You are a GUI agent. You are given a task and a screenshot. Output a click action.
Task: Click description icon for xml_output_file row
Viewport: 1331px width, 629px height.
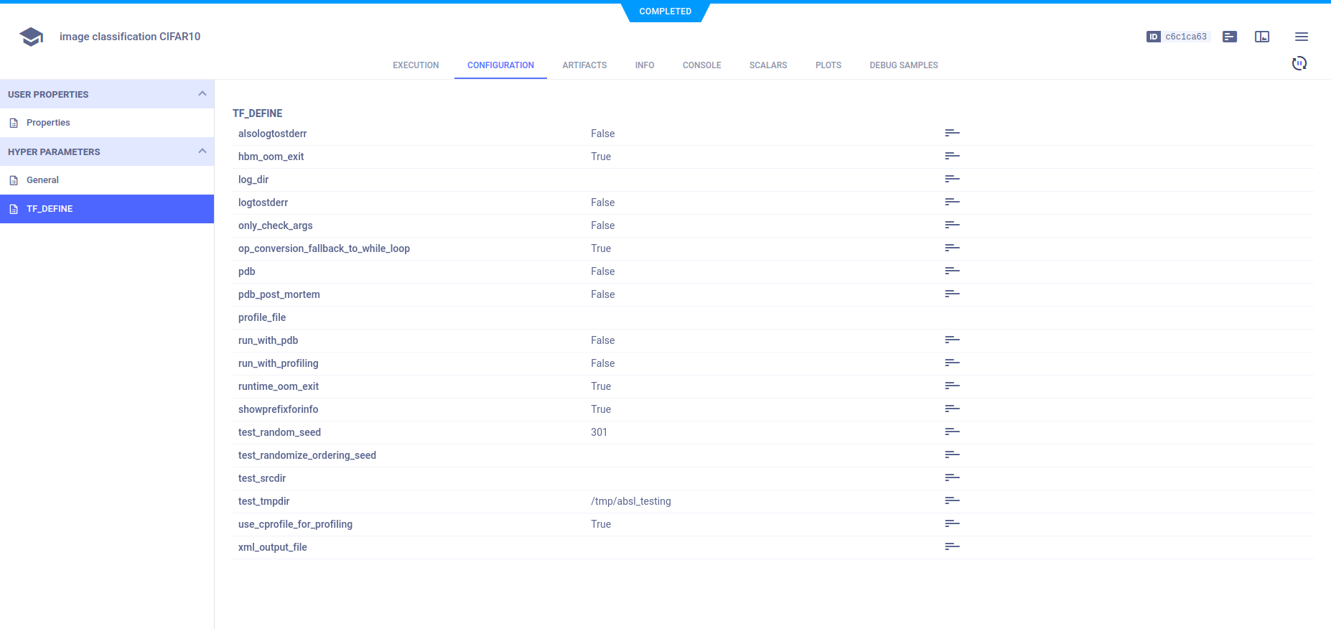(x=952, y=547)
